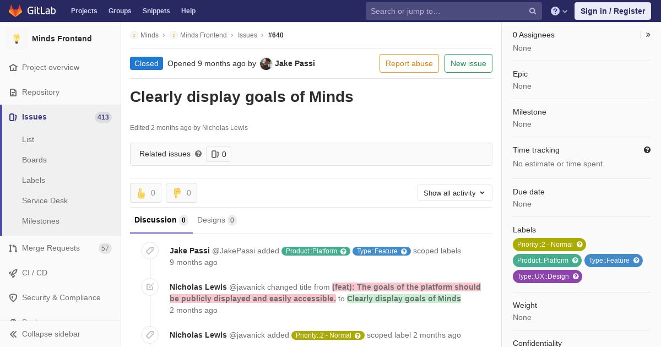Open the Issues breadcrumb link

(x=247, y=35)
